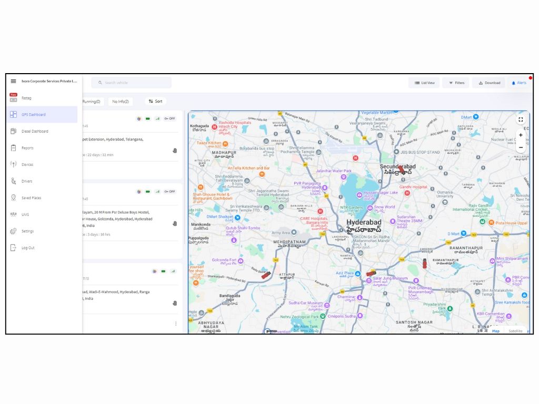This screenshot has width=539, height=404.
Task: Switch to List View
Action: [424, 83]
